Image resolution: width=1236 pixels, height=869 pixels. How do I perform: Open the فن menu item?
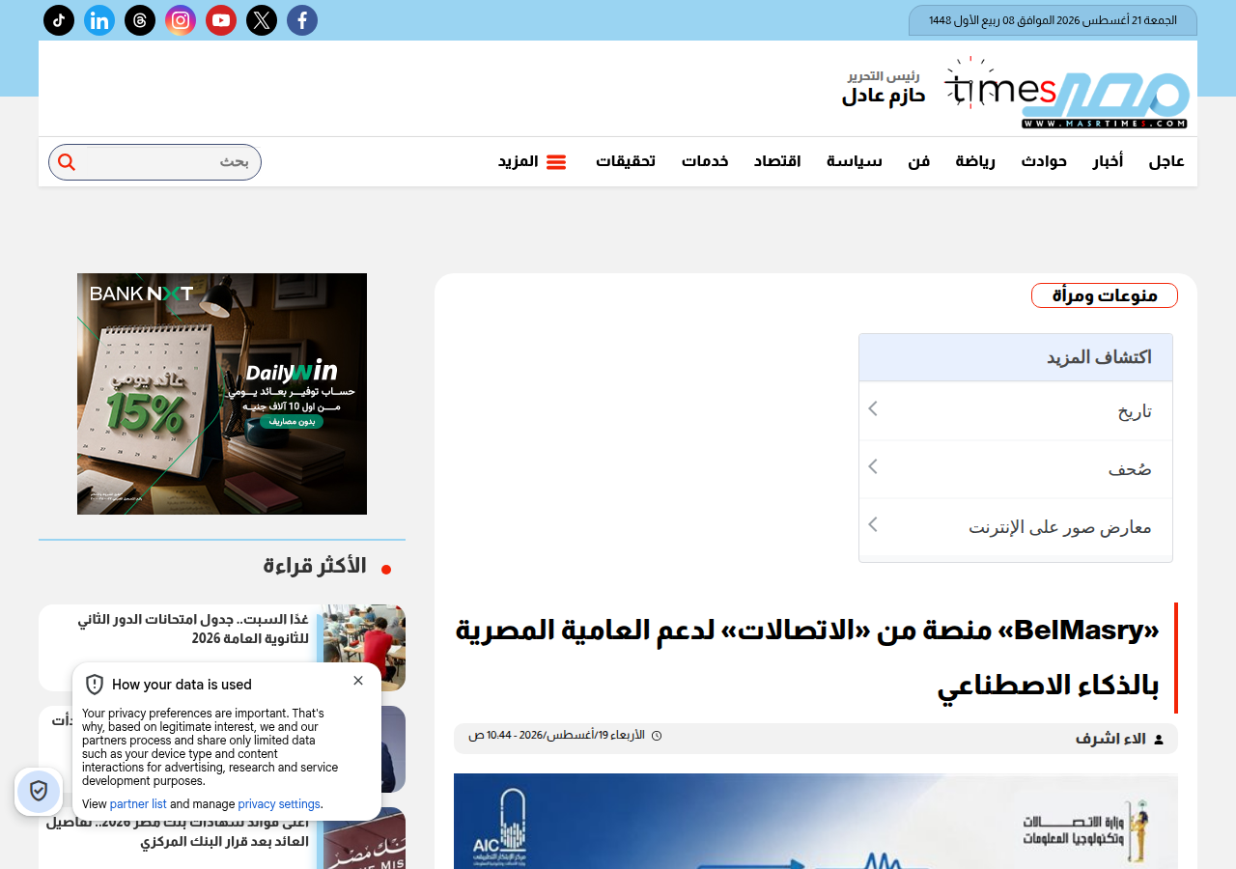click(x=918, y=162)
